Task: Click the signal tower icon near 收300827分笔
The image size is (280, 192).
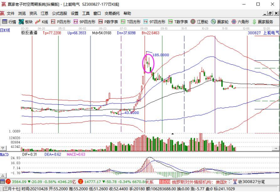Action: pos(235,182)
